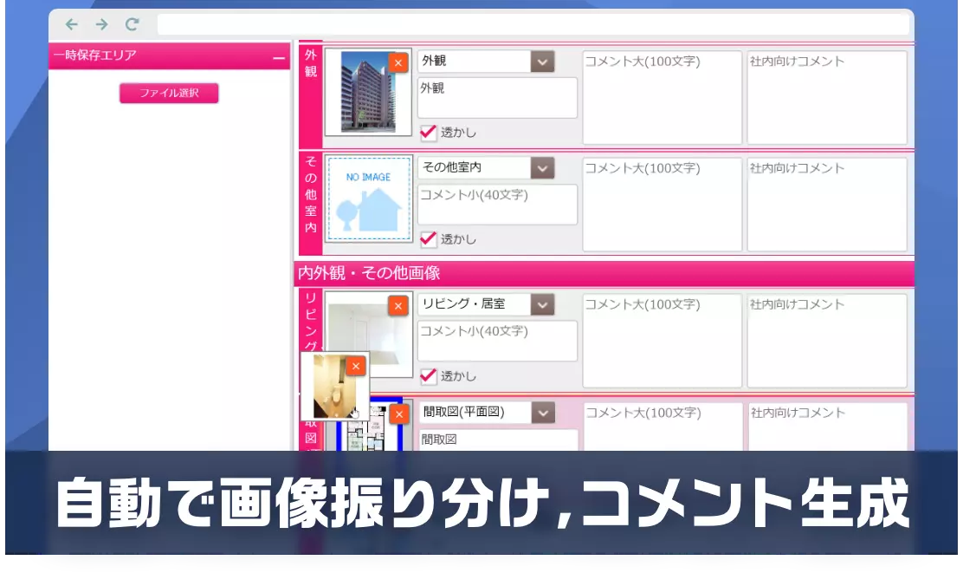Click the 内外観・その他画像 section header
963x586 pixels.
click(x=604, y=273)
